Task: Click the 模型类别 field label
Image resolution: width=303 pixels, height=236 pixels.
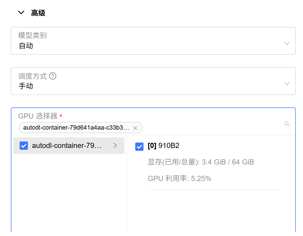Action: tap(33, 35)
